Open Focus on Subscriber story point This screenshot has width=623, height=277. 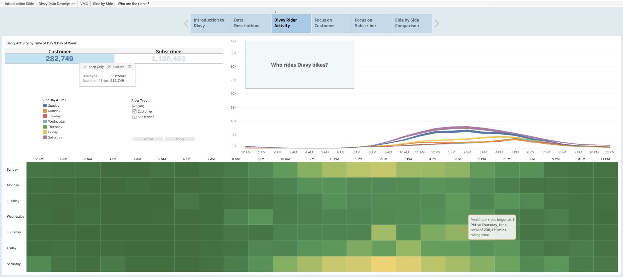click(372, 23)
